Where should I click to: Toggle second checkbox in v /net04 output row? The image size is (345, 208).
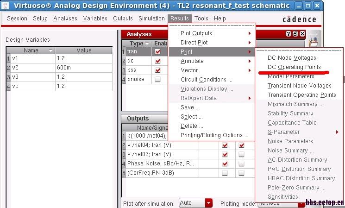pos(241,145)
